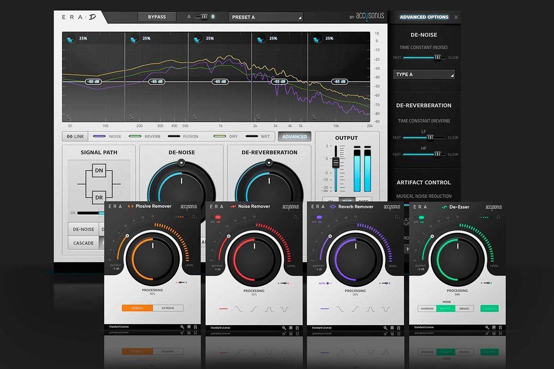The image size is (554, 369).
Task: Select the second filter shape in Noise Remover
Action: tap(239, 309)
